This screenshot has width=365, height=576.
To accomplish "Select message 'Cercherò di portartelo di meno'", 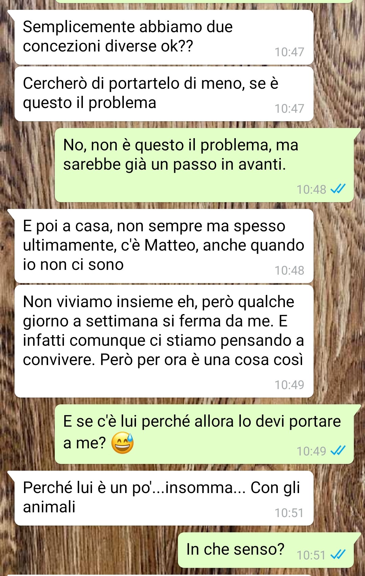I will click(x=164, y=94).
